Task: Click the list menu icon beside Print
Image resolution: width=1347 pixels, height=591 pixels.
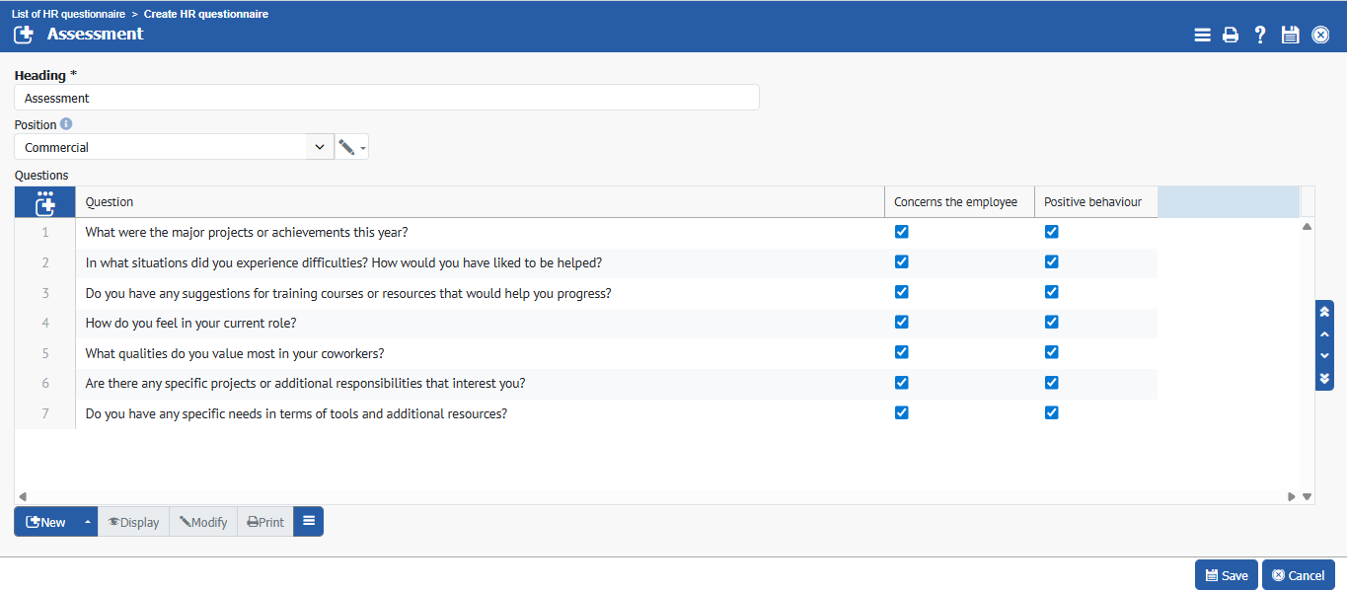Action: tap(309, 521)
